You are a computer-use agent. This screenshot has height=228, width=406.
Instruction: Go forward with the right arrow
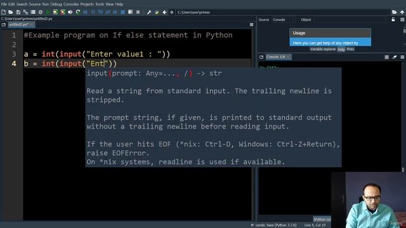click(x=171, y=12)
